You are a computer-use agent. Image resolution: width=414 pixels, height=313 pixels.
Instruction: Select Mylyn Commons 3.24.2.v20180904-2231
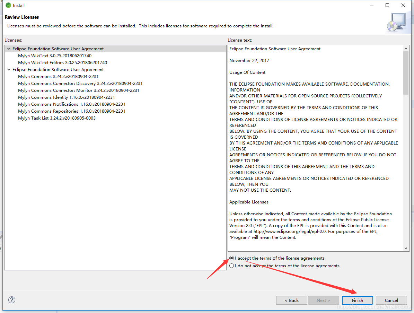[x=58, y=76]
